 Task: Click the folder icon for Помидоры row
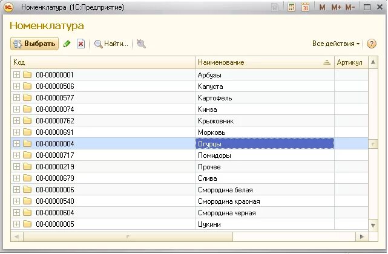tap(27, 155)
